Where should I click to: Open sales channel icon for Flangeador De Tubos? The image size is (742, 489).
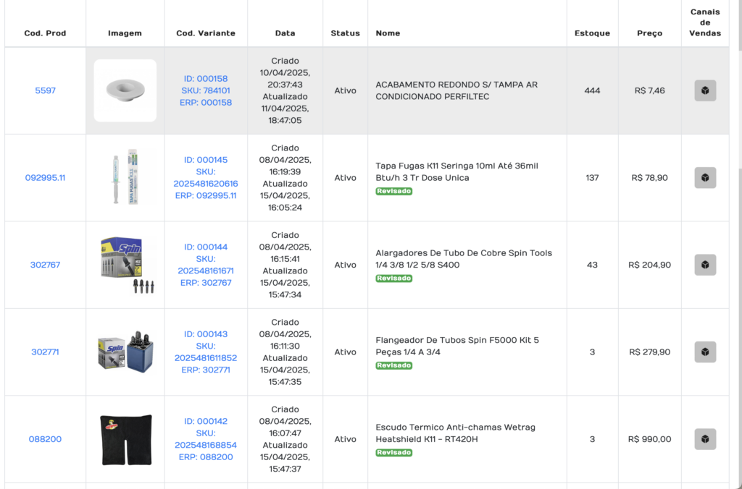click(x=705, y=352)
